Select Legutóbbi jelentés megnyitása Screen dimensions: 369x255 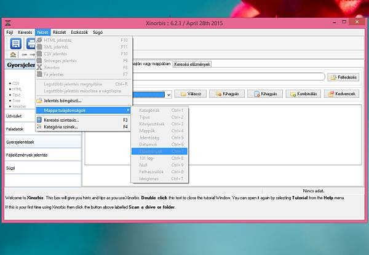point(83,84)
